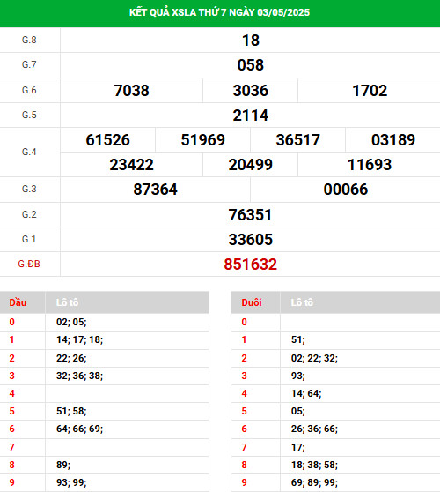The width and height of the screenshot is (440, 492).
Task: Click the Đầu column header
Action: pyautogui.click(x=18, y=302)
